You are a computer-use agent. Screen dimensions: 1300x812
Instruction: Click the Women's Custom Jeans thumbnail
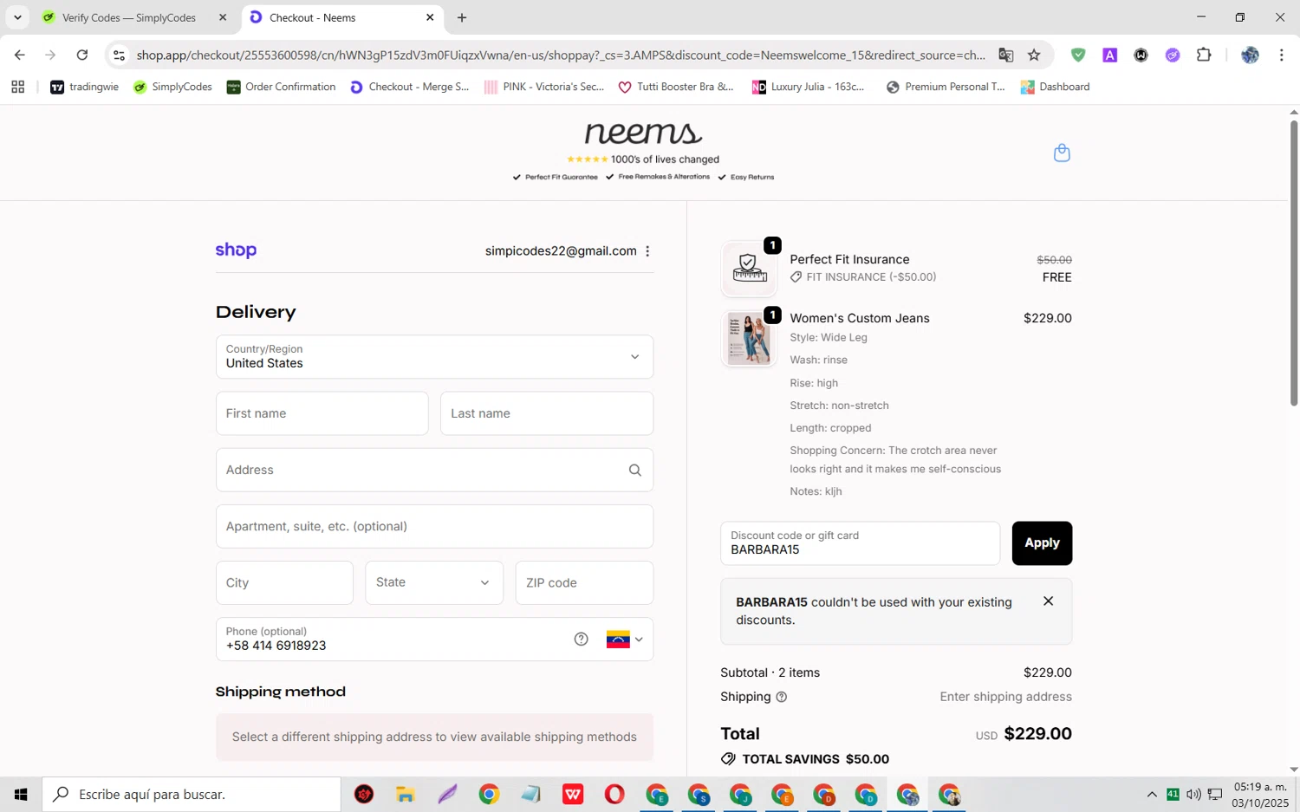[x=749, y=338]
